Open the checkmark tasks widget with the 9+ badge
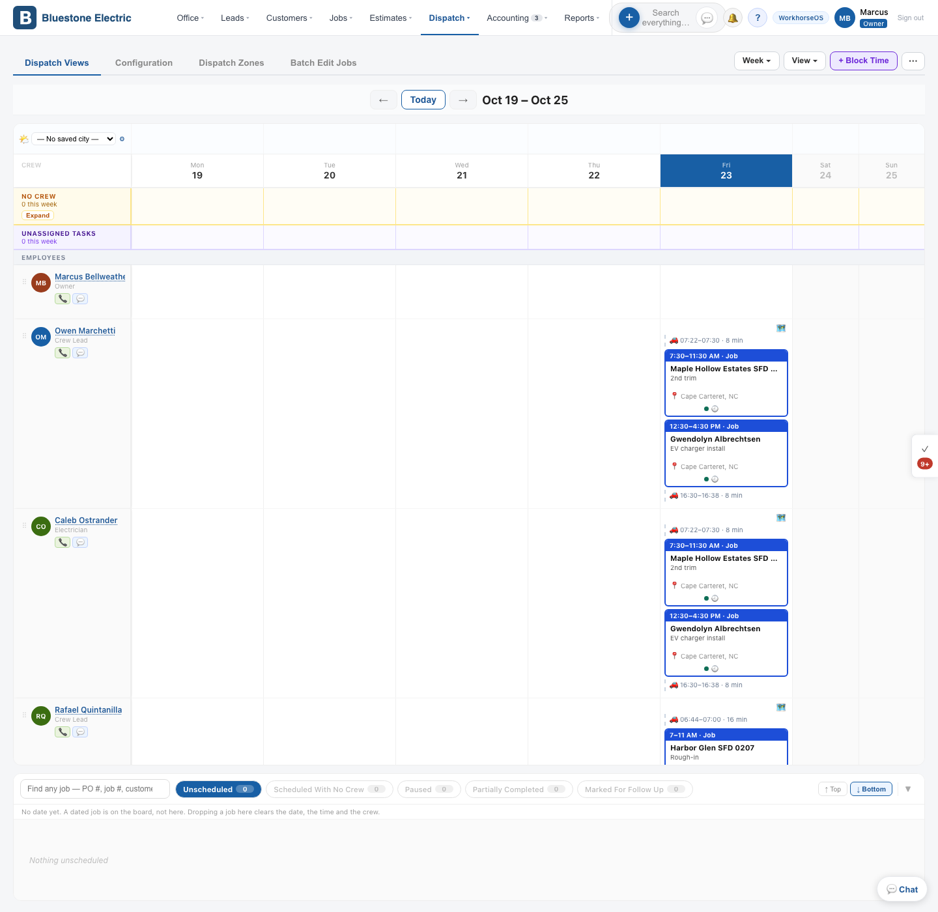The width and height of the screenshot is (938, 912). [925, 456]
